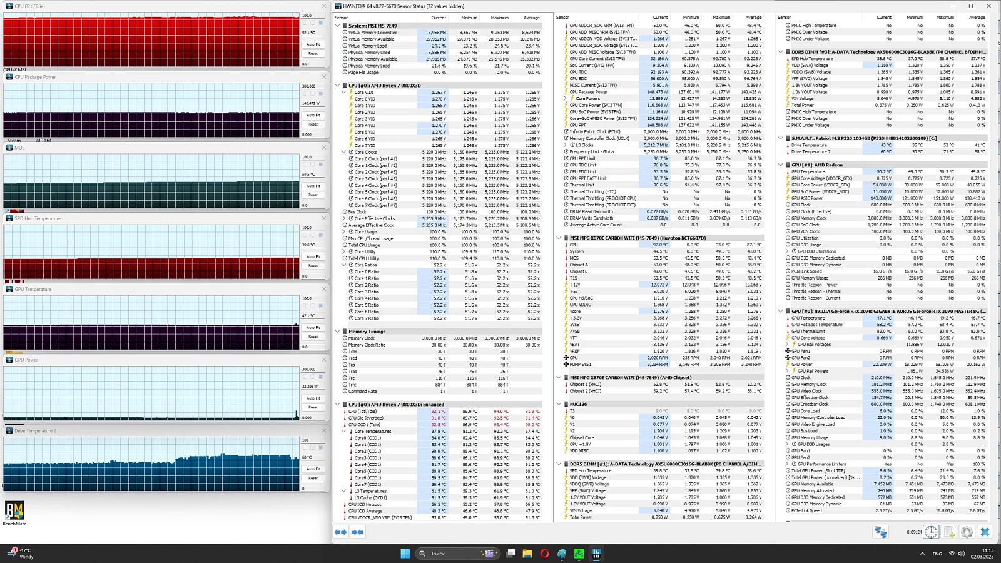Image resolution: width=1001 pixels, height=563 pixels.
Task: Open the BenchMate desktop shortcut
Action: click(14, 514)
